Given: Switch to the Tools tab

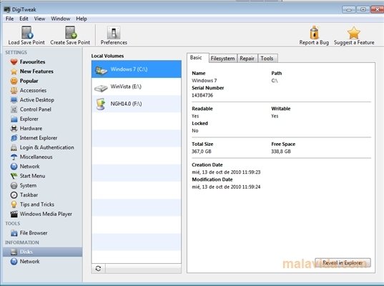Looking at the screenshot, I should [x=267, y=59].
